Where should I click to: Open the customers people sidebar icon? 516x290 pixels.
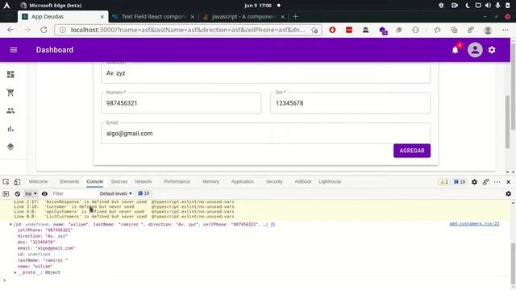[x=10, y=110]
